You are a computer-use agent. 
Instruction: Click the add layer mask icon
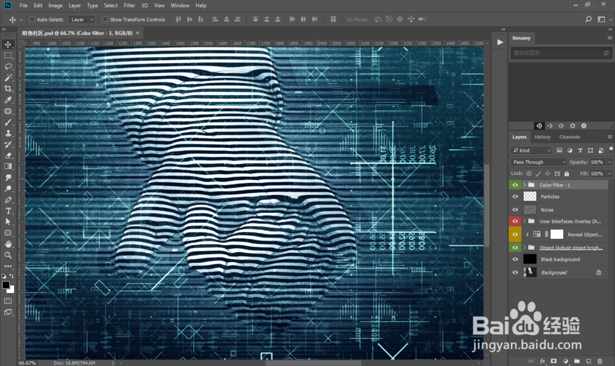pyautogui.click(x=554, y=361)
